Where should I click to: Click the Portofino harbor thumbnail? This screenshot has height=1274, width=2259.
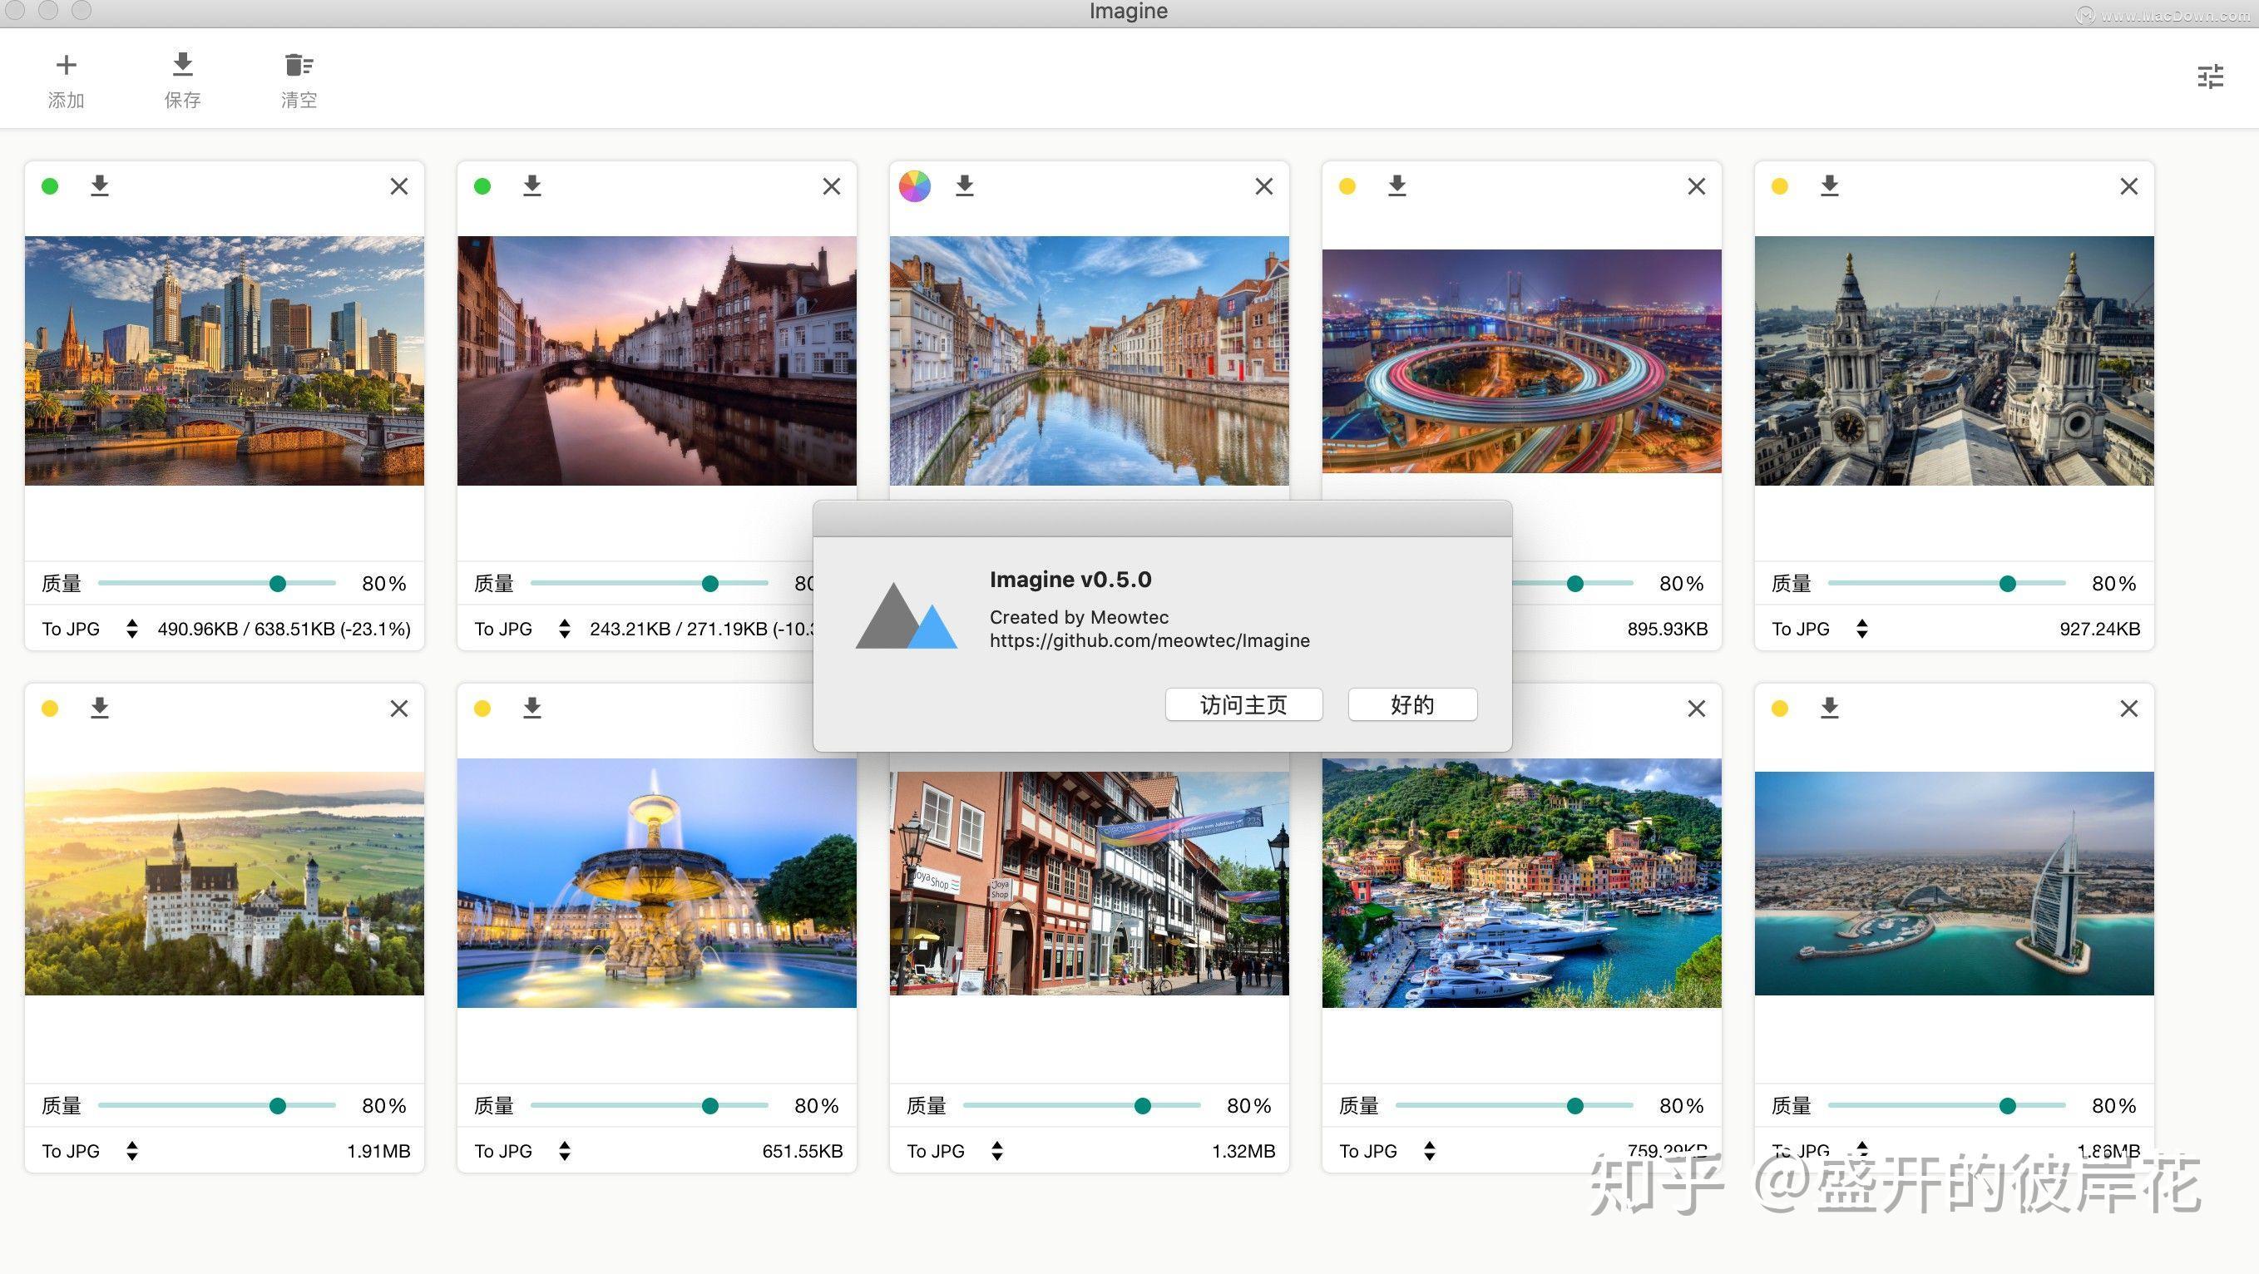click(1521, 882)
